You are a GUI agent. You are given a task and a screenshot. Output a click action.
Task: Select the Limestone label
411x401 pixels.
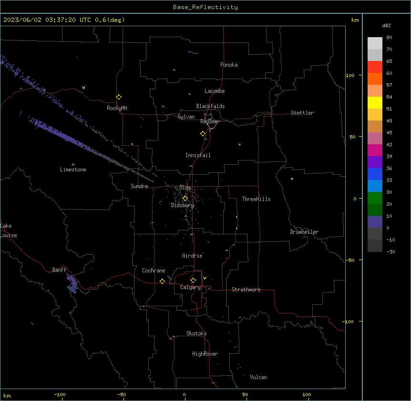(x=73, y=170)
